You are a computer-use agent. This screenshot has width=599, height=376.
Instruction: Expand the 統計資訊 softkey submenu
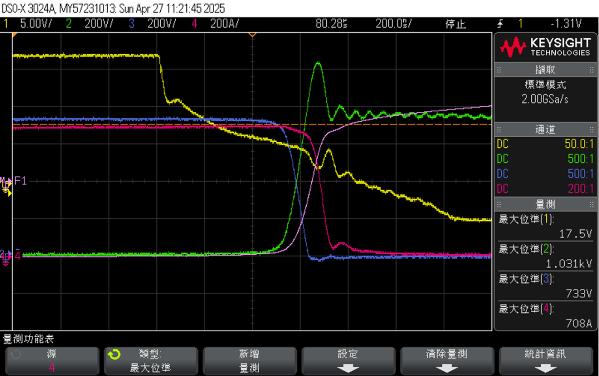pos(545,361)
